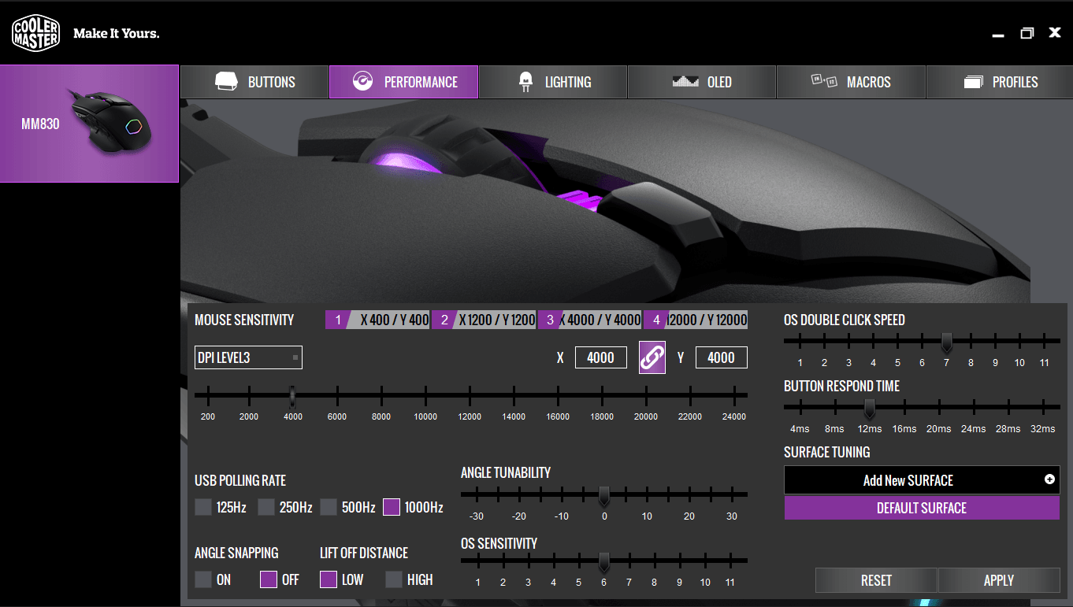Select DPI preset 1 X 400 / Y 400
Screen dimensions: 1073x607
coord(377,320)
